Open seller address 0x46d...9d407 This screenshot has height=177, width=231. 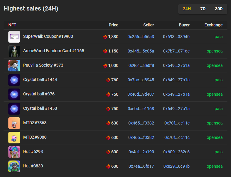[141, 94]
